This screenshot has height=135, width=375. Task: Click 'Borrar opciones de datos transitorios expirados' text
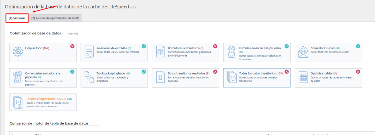point(188,79)
